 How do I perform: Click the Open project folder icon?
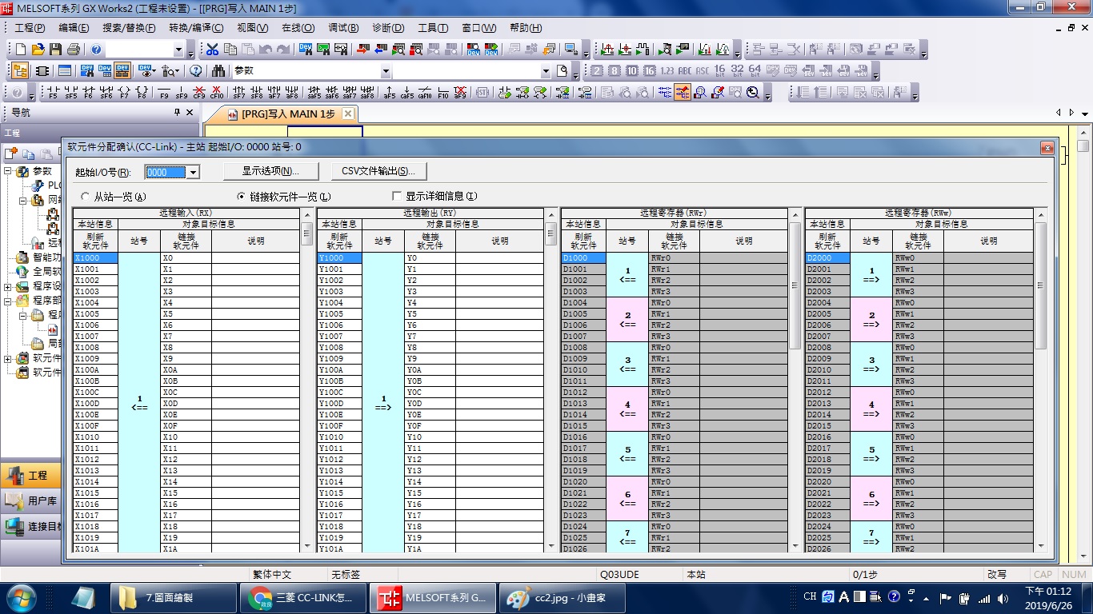point(38,50)
